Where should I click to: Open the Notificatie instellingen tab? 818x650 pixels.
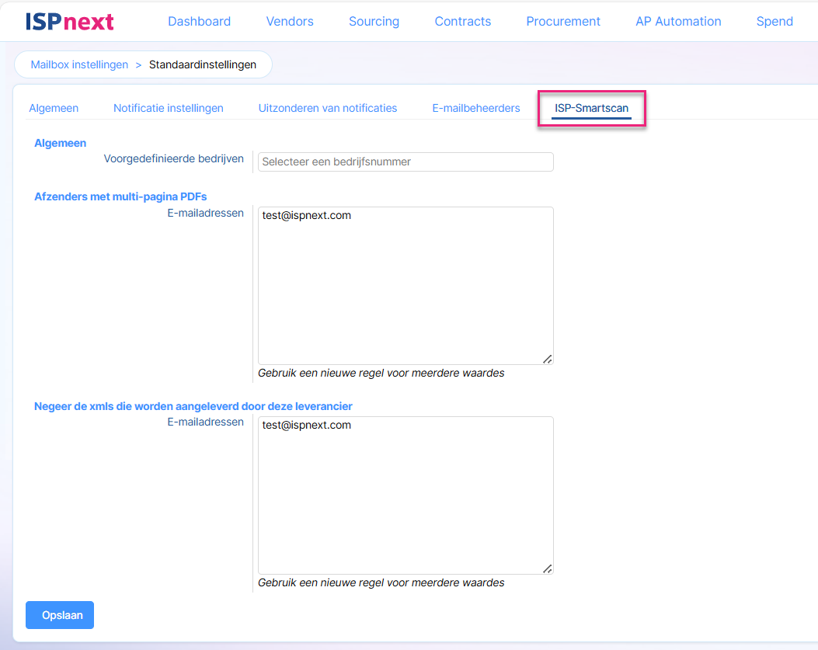[x=169, y=108]
